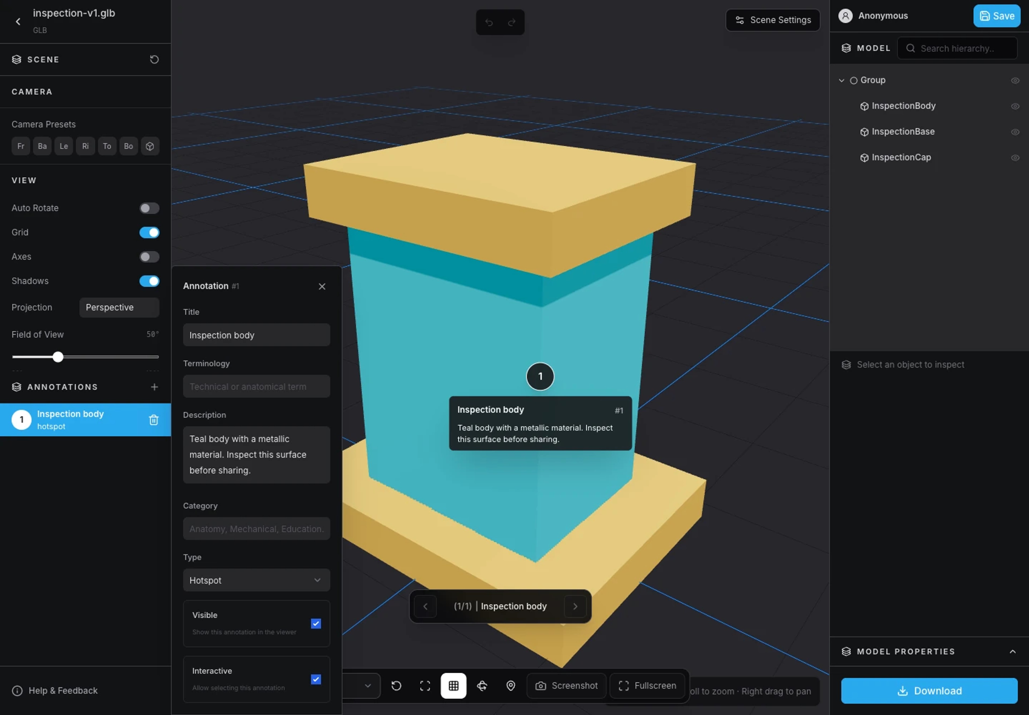Enable the Axes switch

[149, 257]
